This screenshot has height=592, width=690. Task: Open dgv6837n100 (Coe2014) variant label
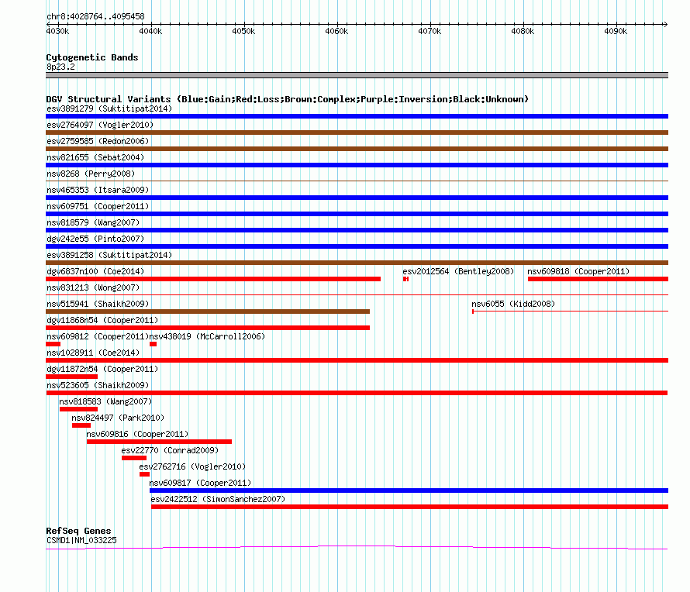tap(95, 271)
